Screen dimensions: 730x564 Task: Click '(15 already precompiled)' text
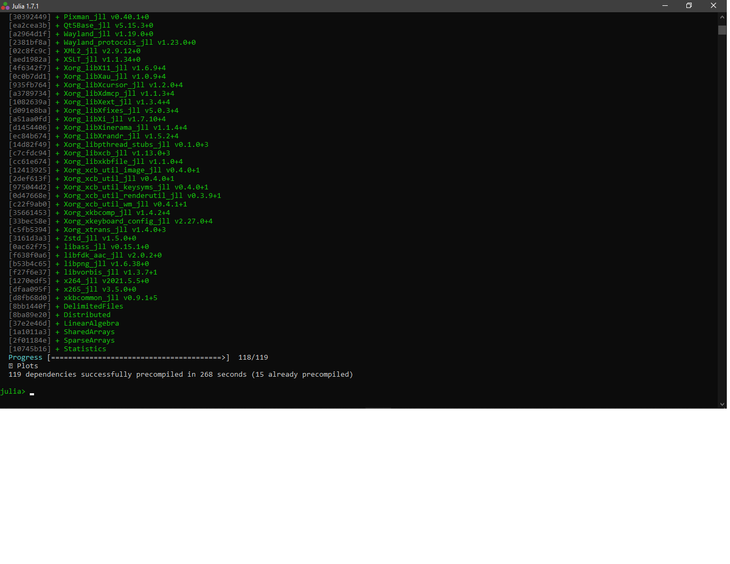[x=302, y=375]
